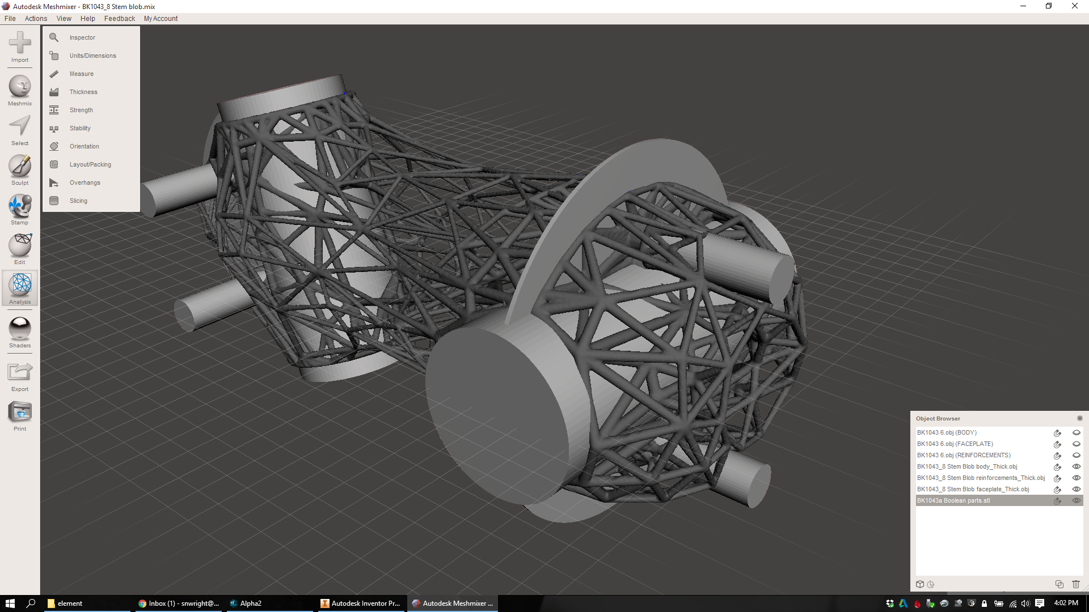1089x612 pixels.
Task: Open the Inspector analysis tool
Action: (82, 37)
